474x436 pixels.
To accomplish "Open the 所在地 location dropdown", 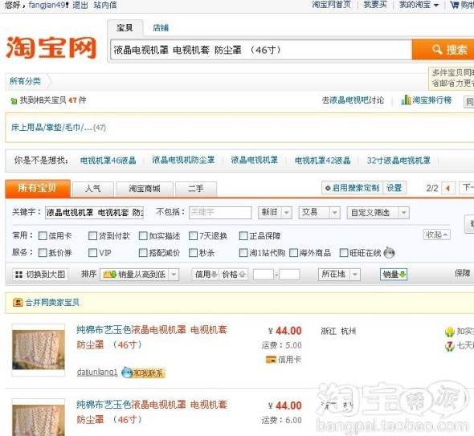I will coord(339,275).
